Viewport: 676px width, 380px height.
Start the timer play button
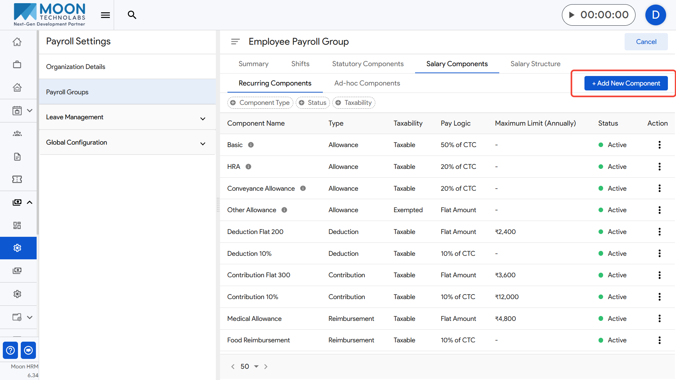click(x=572, y=15)
